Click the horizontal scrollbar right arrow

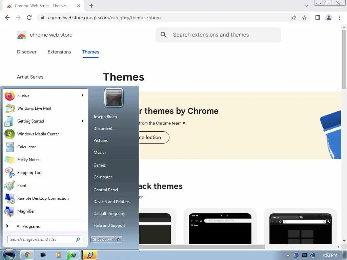[x=338, y=247]
